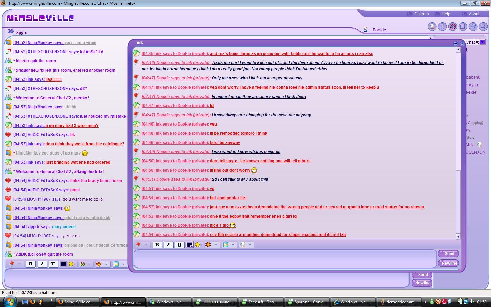Expand invite users dropdown arrow in main toolbar
The image size is (491, 307).
click(89, 264)
